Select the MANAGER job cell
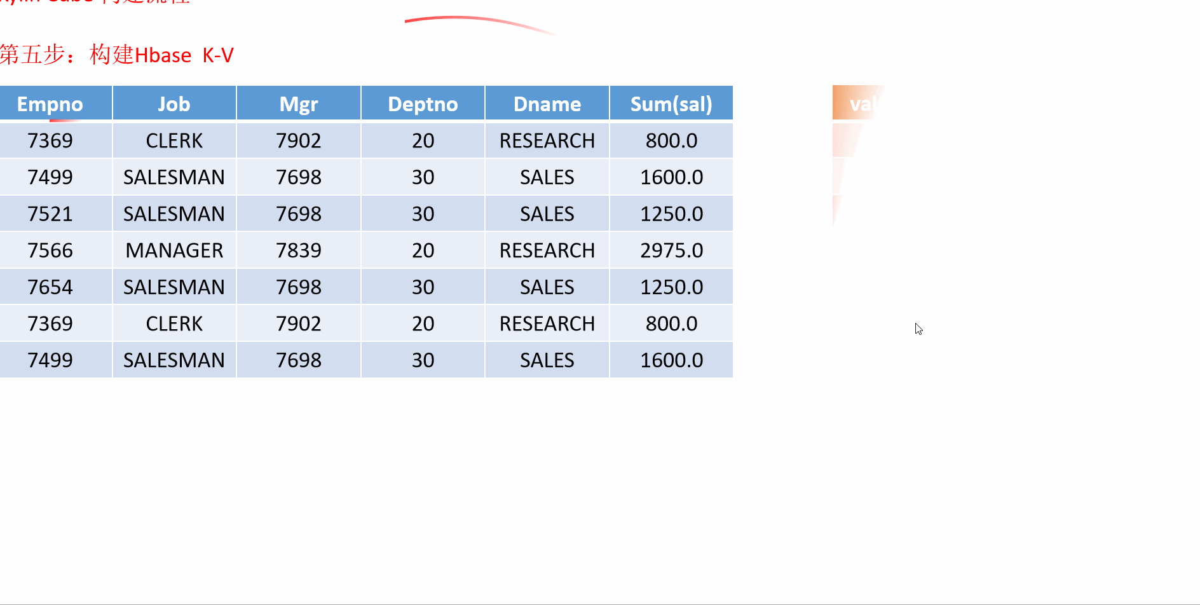This screenshot has width=1200, height=605. coord(174,250)
